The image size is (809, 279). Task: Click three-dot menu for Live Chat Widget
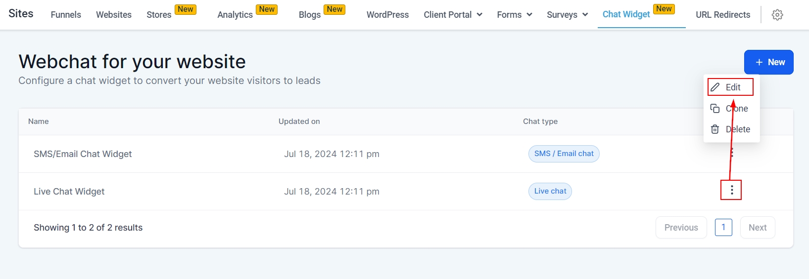pyautogui.click(x=731, y=190)
